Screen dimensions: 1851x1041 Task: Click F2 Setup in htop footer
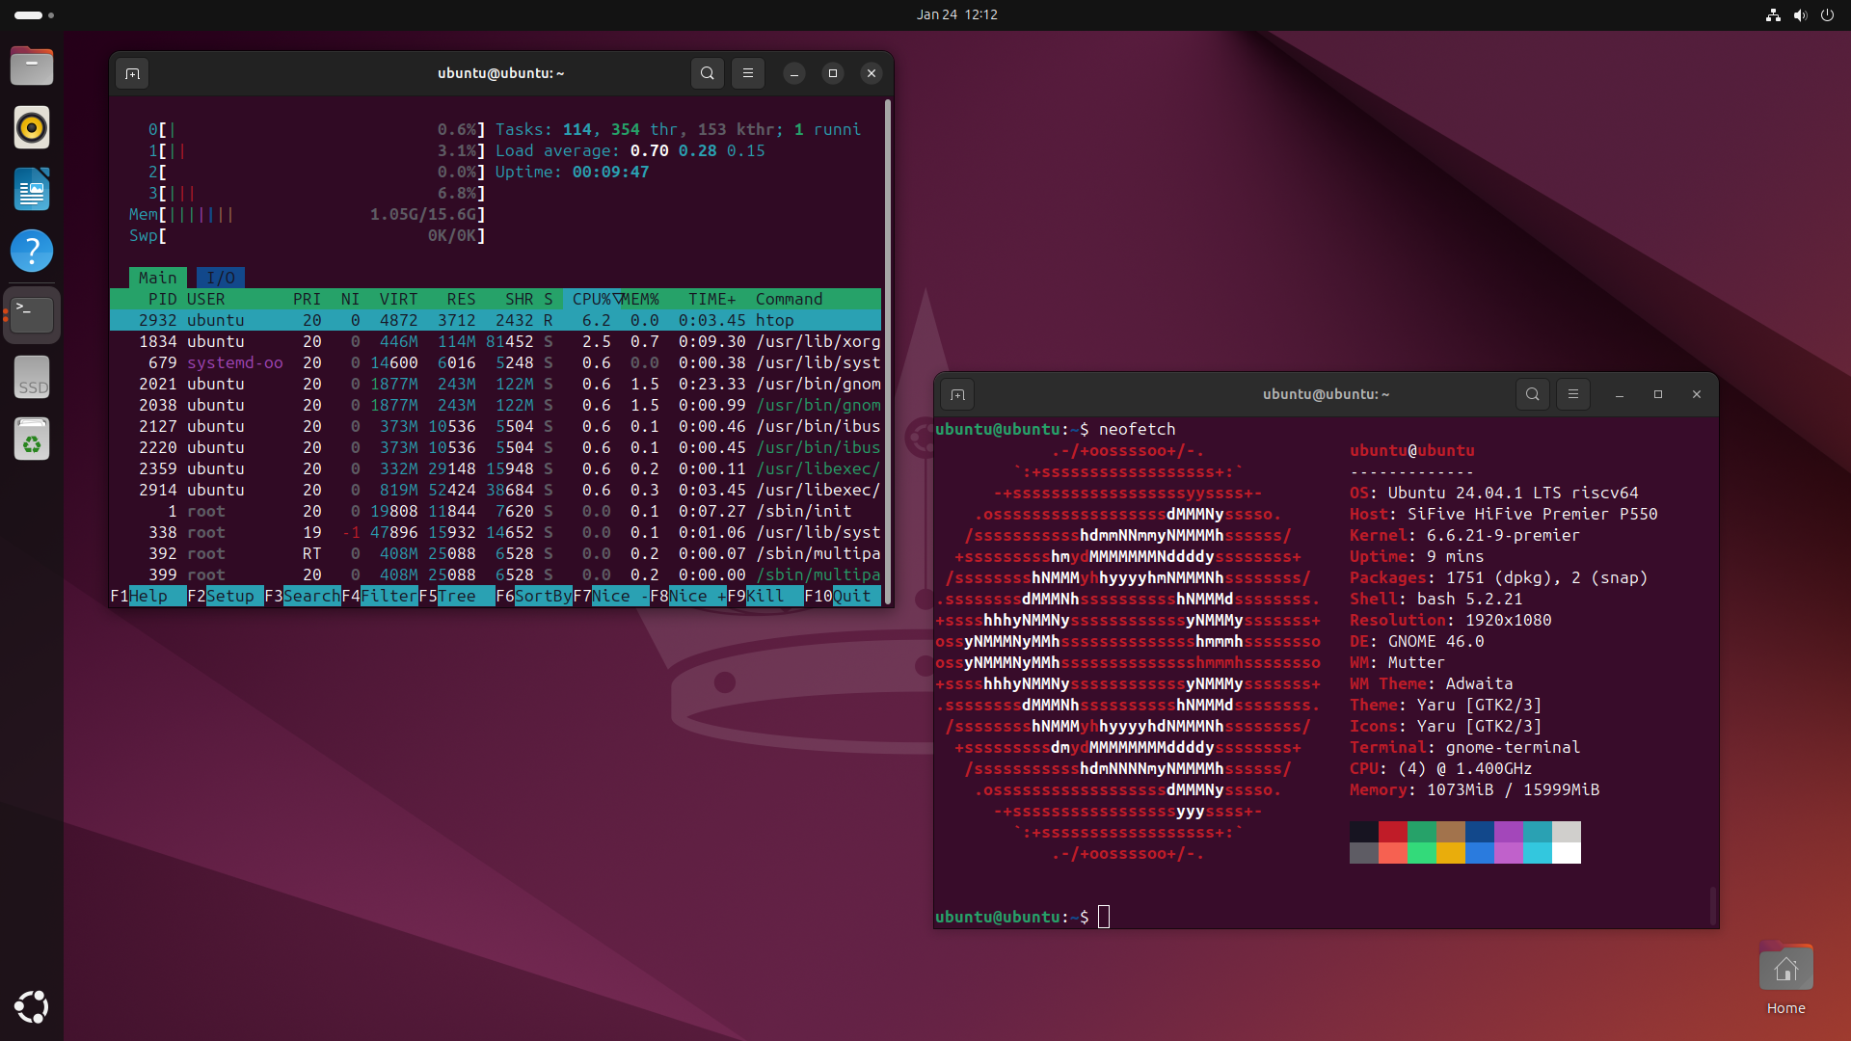(x=226, y=596)
